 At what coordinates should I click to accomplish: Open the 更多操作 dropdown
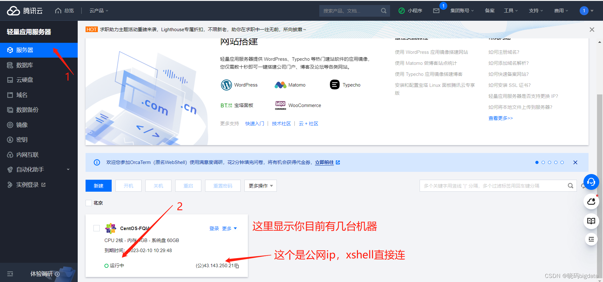tap(260, 186)
